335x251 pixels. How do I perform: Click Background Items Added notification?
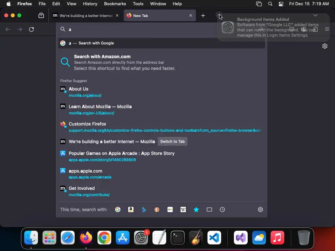[x=273, y=27]
